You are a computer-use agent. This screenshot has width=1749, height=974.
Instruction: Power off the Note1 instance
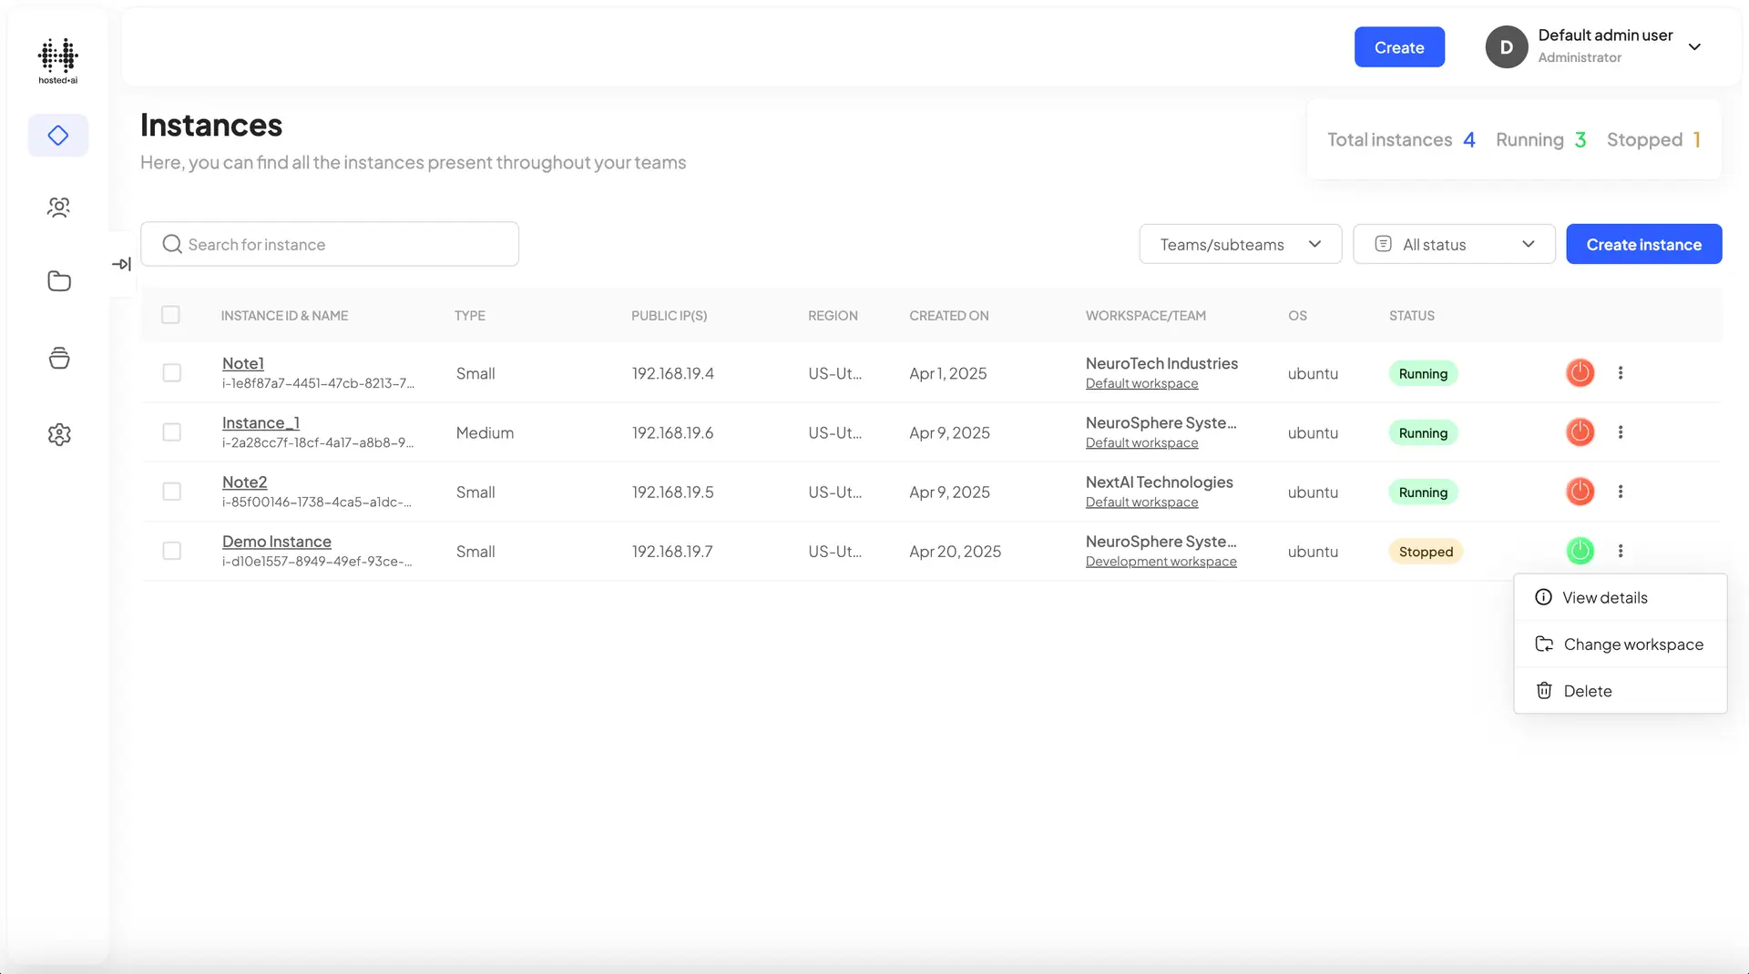point(1580,372)
